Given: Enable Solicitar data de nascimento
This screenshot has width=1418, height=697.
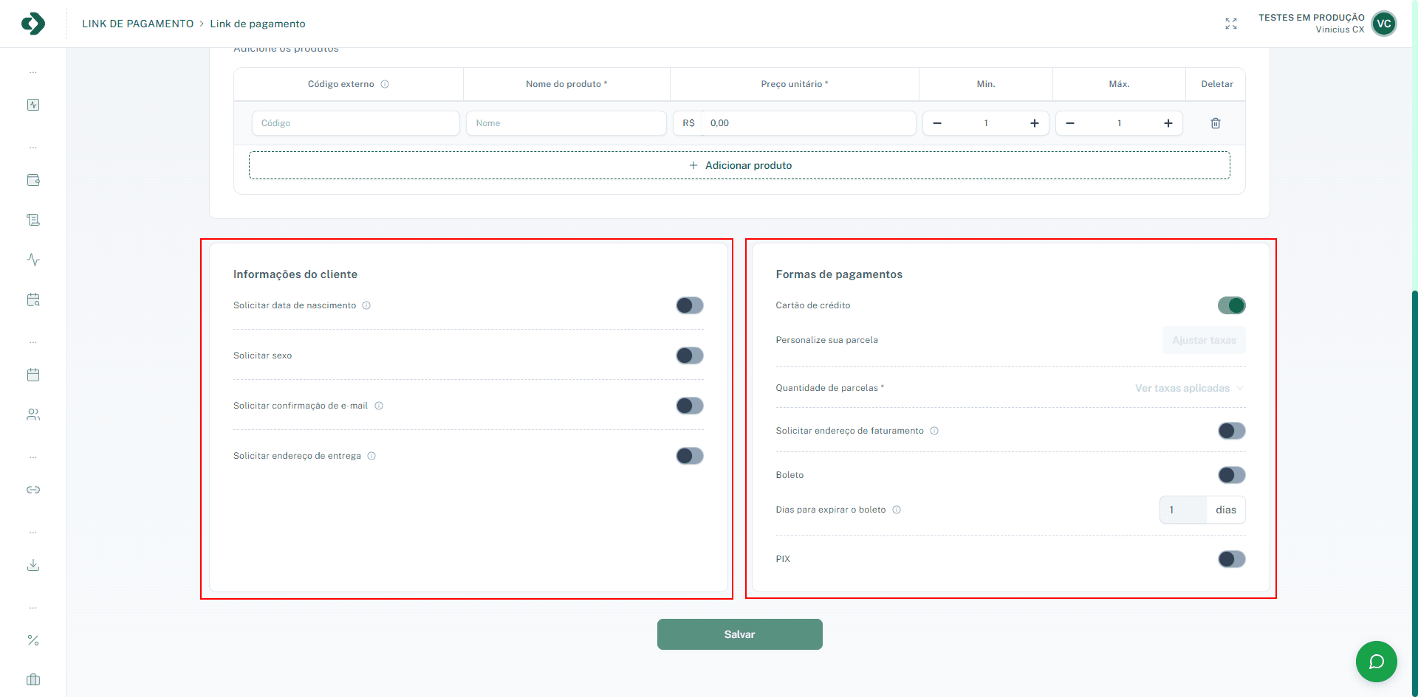Looking at the screenshot, I should coord(689,305).
